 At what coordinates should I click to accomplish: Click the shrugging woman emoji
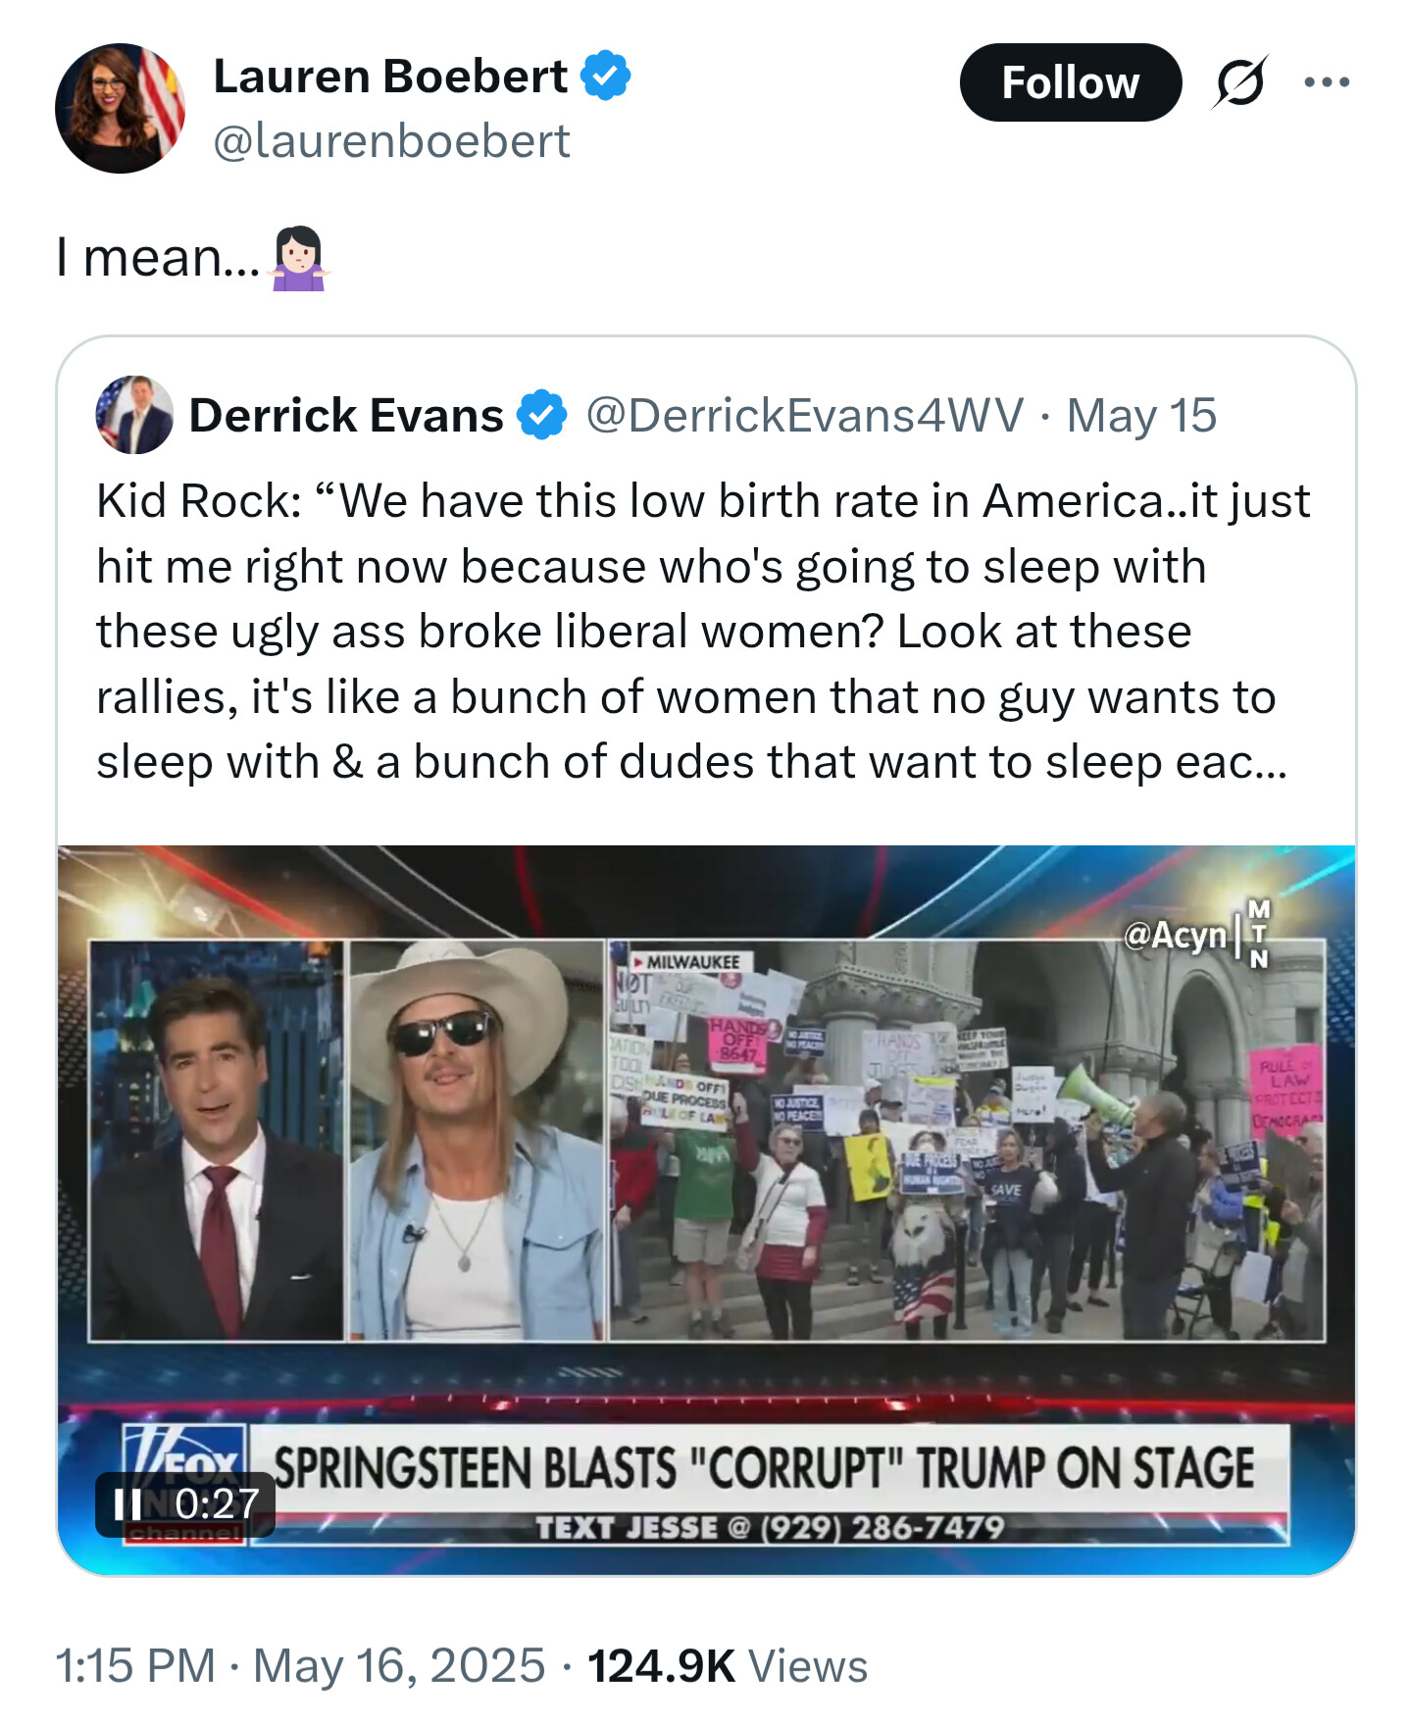click(299, 258)
